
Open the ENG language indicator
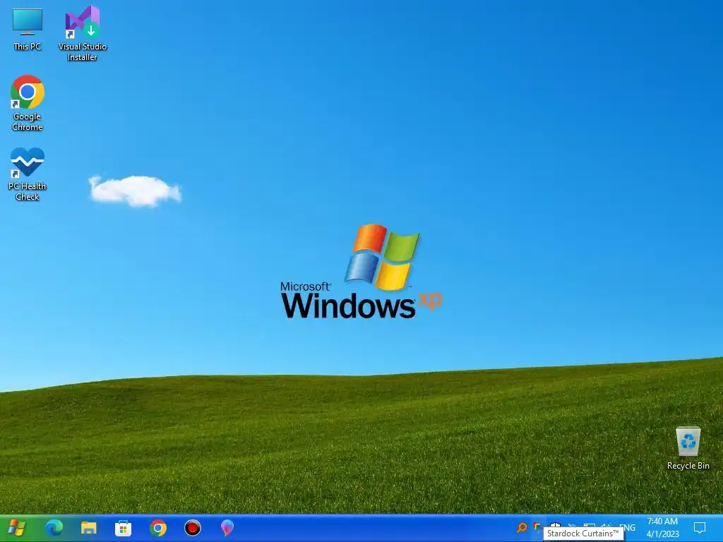(628, 527)
